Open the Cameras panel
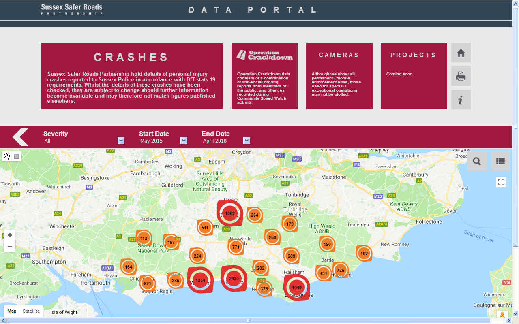This screenshot has height=324, width=519. [339, 76]
